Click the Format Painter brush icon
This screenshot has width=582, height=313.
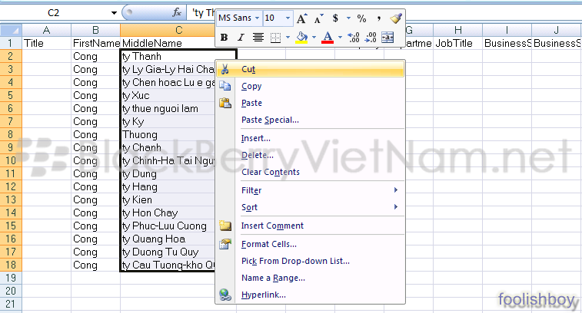click(x=395, y=18)
